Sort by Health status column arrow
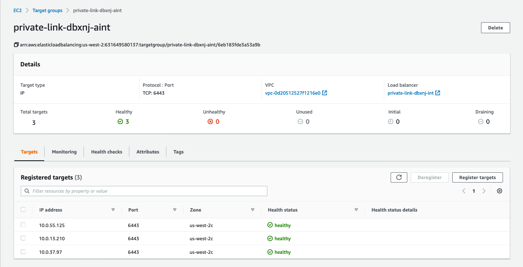This screenshot has width=523, height=267. tap(356, 210)
